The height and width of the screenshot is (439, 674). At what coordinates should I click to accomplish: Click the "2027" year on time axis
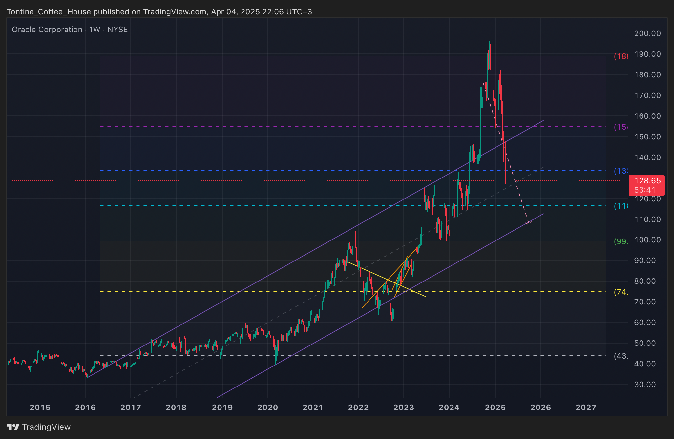coord(586,408)
